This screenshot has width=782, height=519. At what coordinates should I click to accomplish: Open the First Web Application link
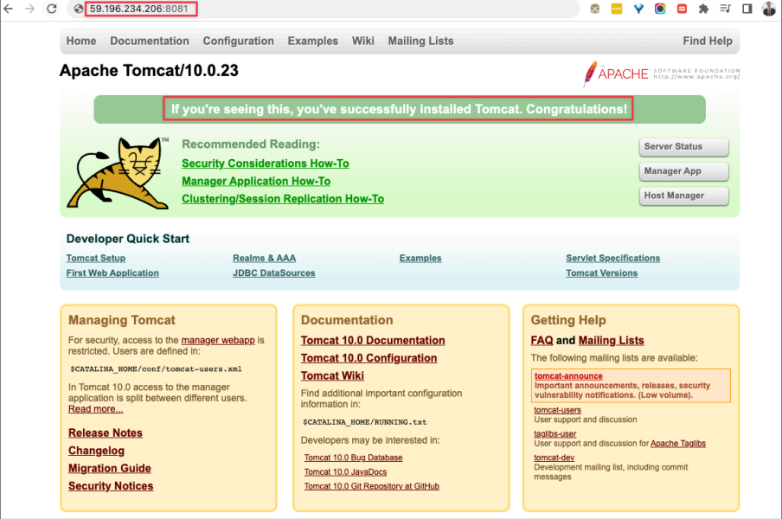point(112,273)
